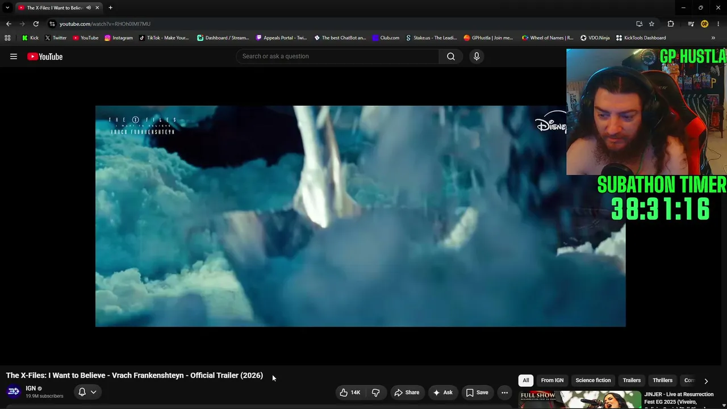Open the YouTube bookmark
Screen dimensions: 727x409
[x=85, y=38]
